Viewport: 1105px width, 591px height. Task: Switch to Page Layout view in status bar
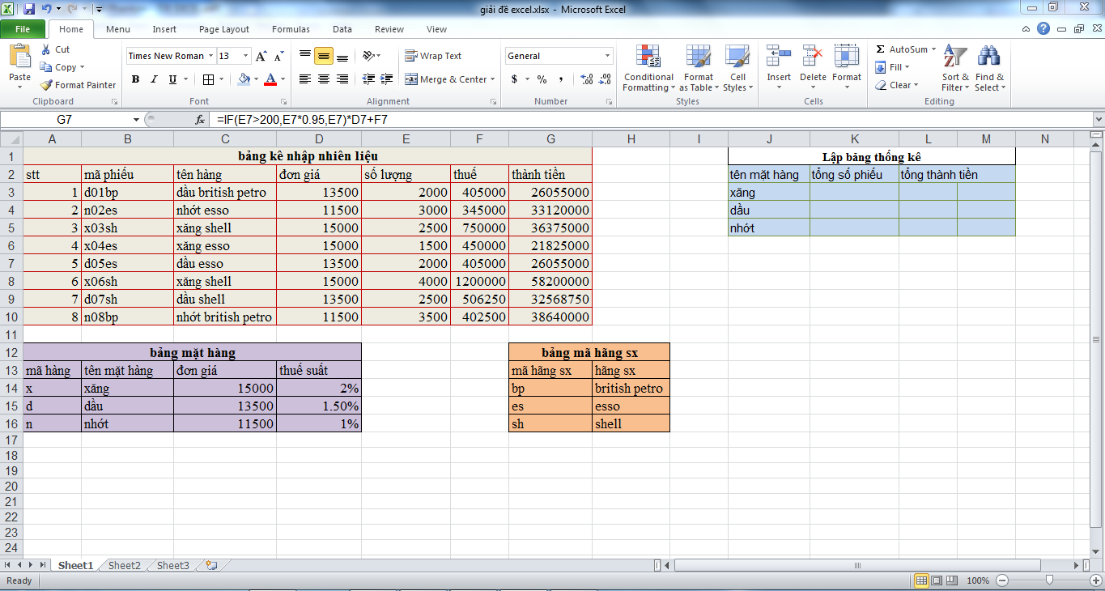coord(937,580)
